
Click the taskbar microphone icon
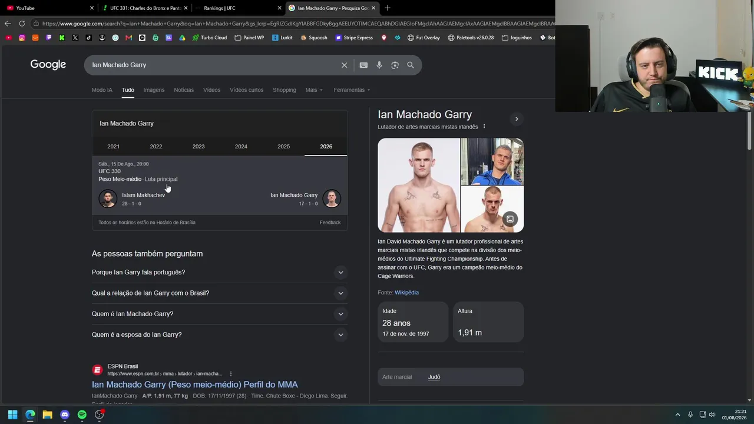pos(690,415)
